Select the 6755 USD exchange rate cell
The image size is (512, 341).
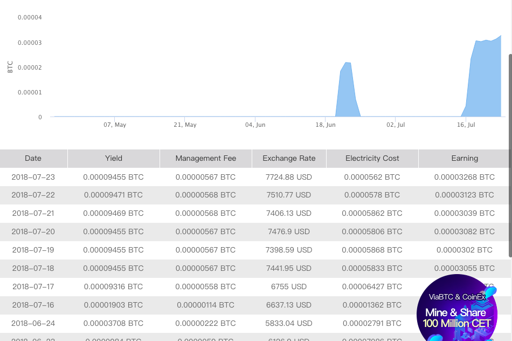[x=289, y=287]
